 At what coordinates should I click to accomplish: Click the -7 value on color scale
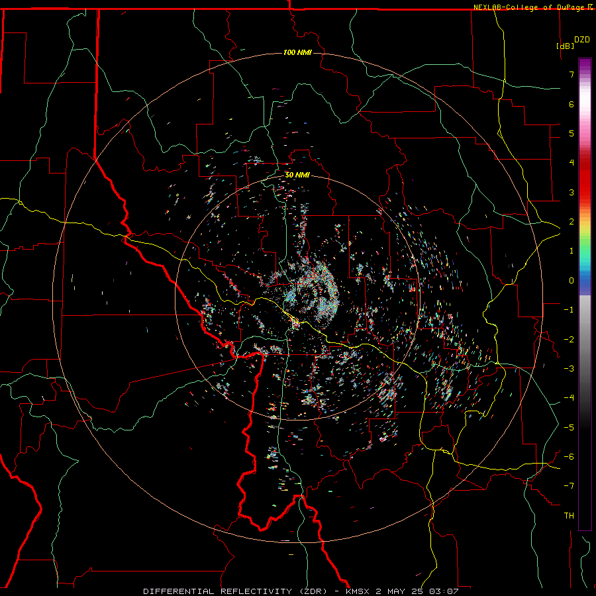(x=569, y=486)
